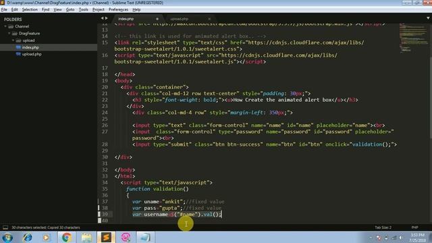
Task: Open the pink circular app on taskbar
Action: (x=126, y=237)
